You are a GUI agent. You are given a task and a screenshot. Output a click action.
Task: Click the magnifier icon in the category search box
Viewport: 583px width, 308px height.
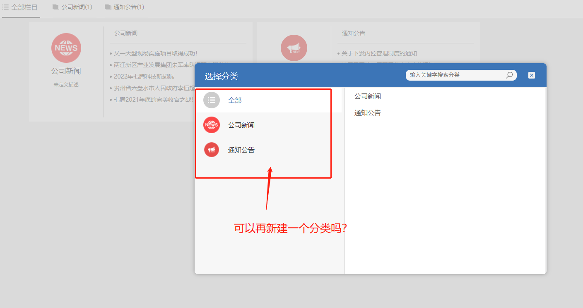(509, 75)
